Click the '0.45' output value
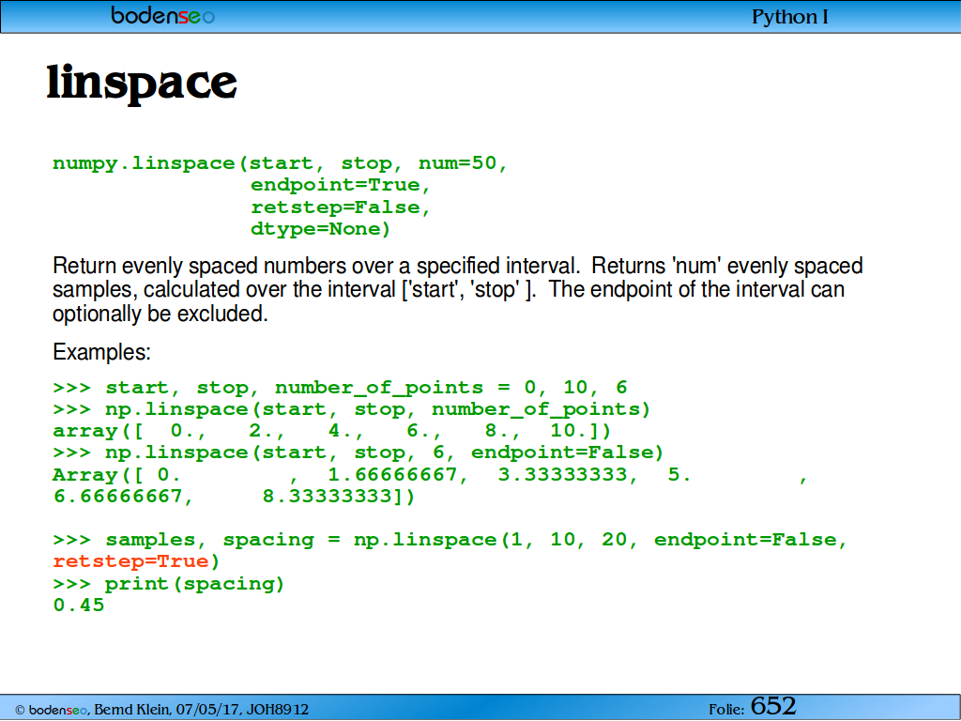961x721 pixels. 79,606
